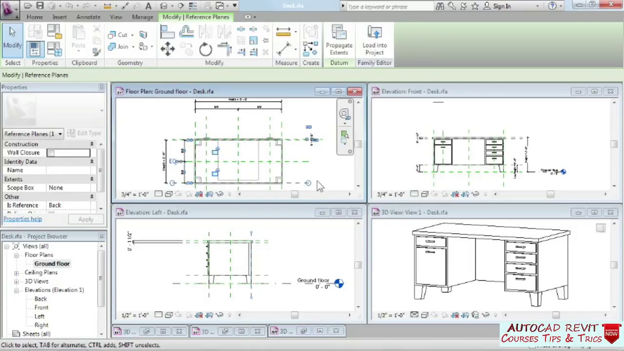Viewport: 624px width, 351px height.
Task: Click the Measure Between Two References tool
Action: tap(283, 32)
